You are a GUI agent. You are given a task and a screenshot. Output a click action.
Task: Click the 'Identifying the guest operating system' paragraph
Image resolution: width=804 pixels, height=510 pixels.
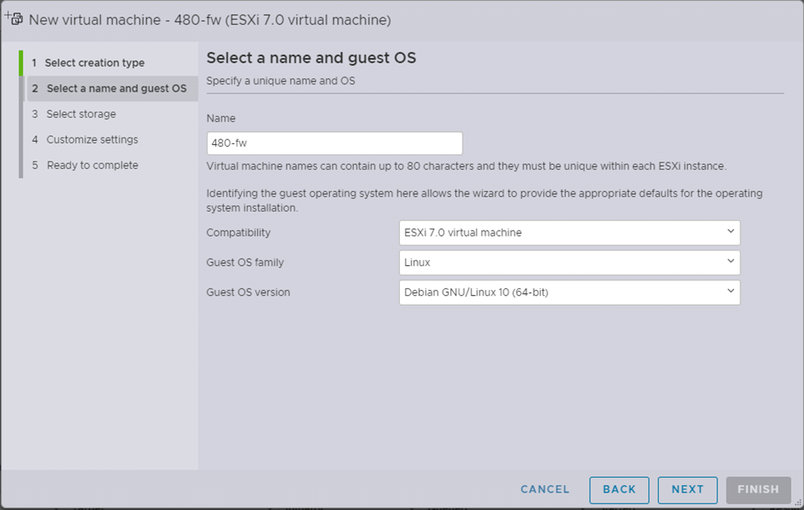pyautogui.click(x=484, y=200)
